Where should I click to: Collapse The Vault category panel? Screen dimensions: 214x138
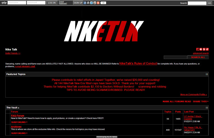pyautogui.click(x=207, y=108)
